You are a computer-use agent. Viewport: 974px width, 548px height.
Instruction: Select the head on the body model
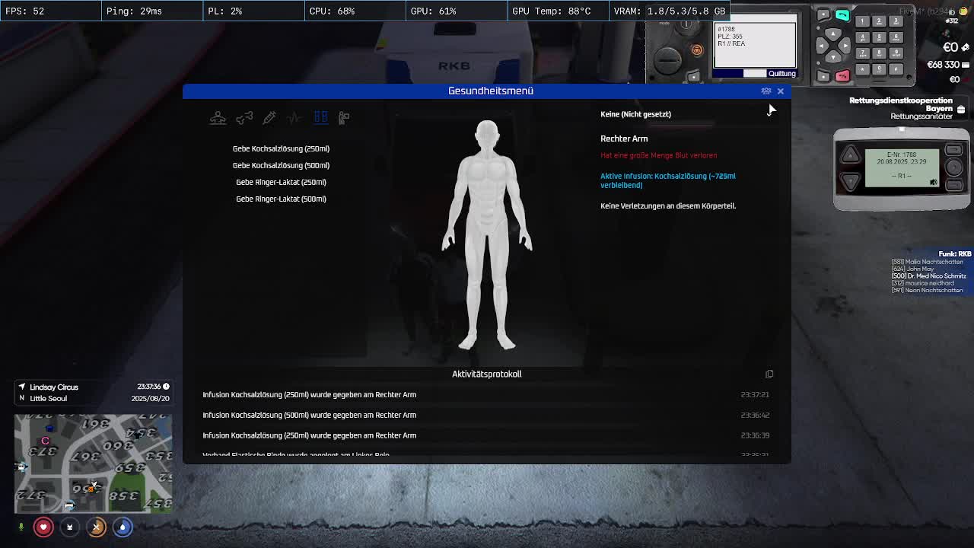click(x=487, y=135)
